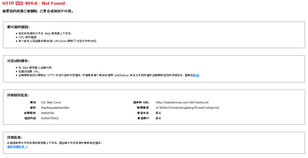Viewport: 308px width, 158px height.
Task: Open the "查看详细信息 »" link
Action: pyautogui.click(x=17, y=147)
